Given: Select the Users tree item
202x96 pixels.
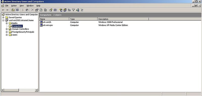Looking at the screenshot, I should coord(15,35).
